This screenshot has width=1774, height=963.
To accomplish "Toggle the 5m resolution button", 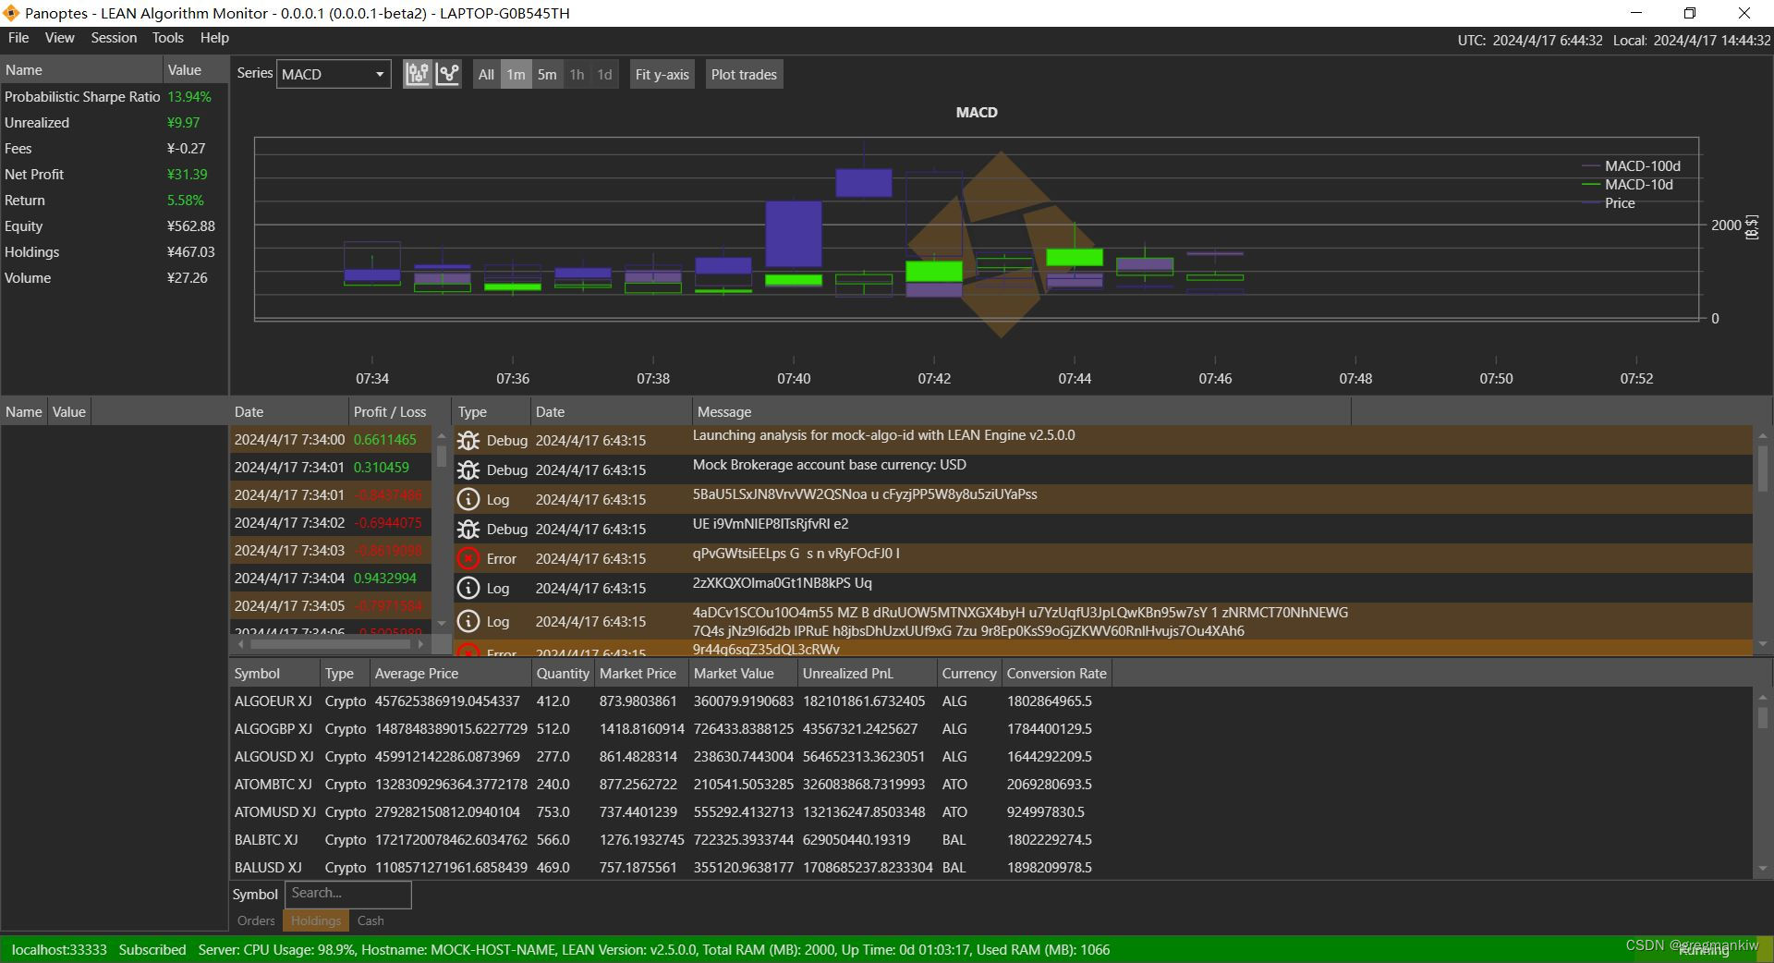I will pos(547,75).
